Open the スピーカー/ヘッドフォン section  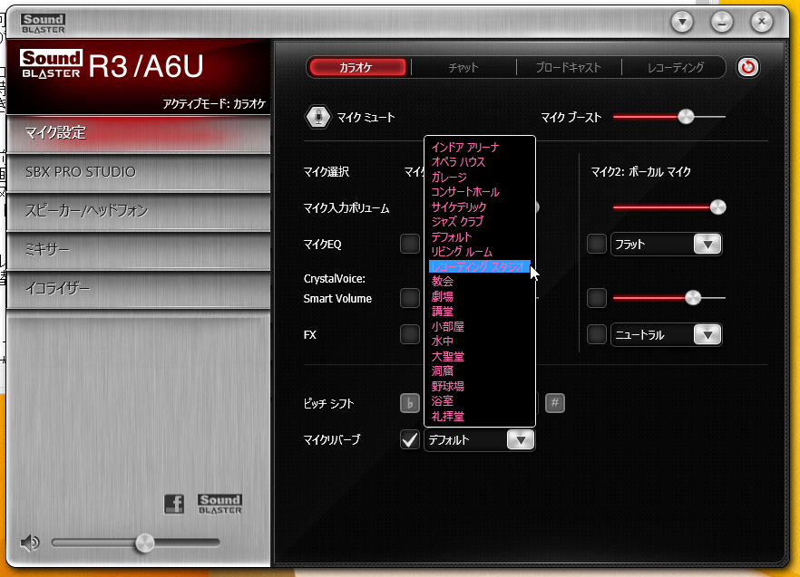[x=138, y=211]
